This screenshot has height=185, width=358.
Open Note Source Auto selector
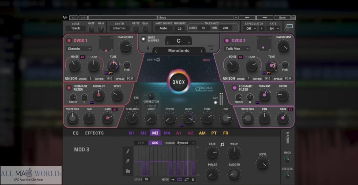coord(164,29)
